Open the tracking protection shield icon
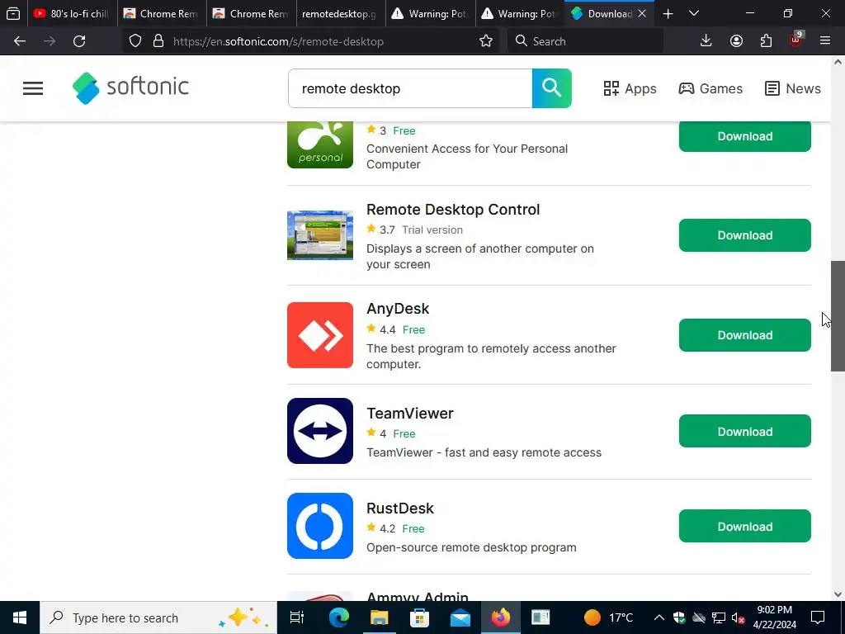 135,41
